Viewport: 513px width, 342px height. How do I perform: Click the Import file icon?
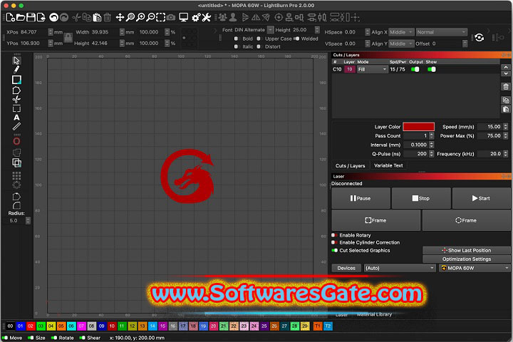[41, 17]
